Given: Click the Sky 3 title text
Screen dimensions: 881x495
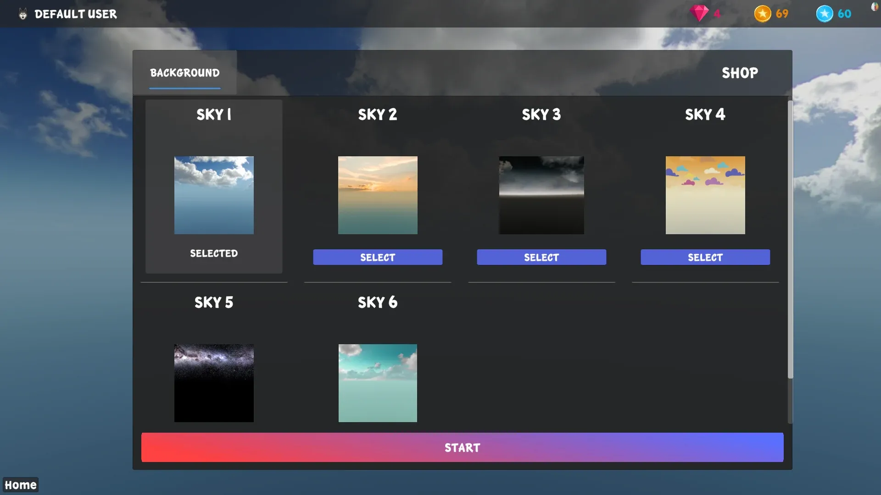Looking at the screenshot, I should 541,115.
